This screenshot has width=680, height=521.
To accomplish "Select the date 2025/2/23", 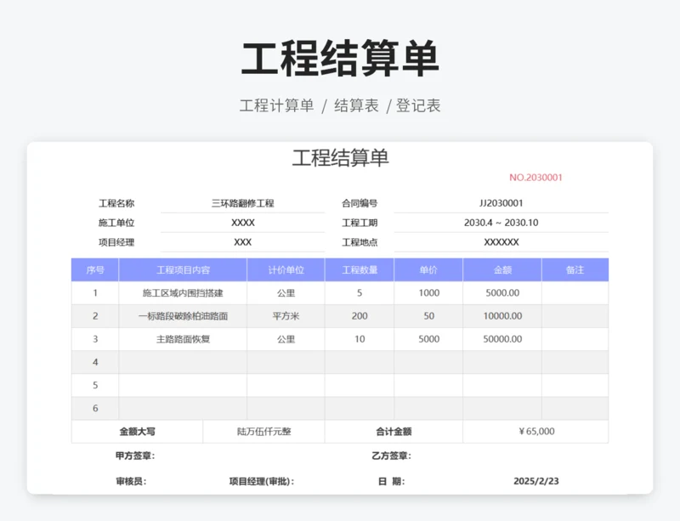I will (x=536, y=481).
